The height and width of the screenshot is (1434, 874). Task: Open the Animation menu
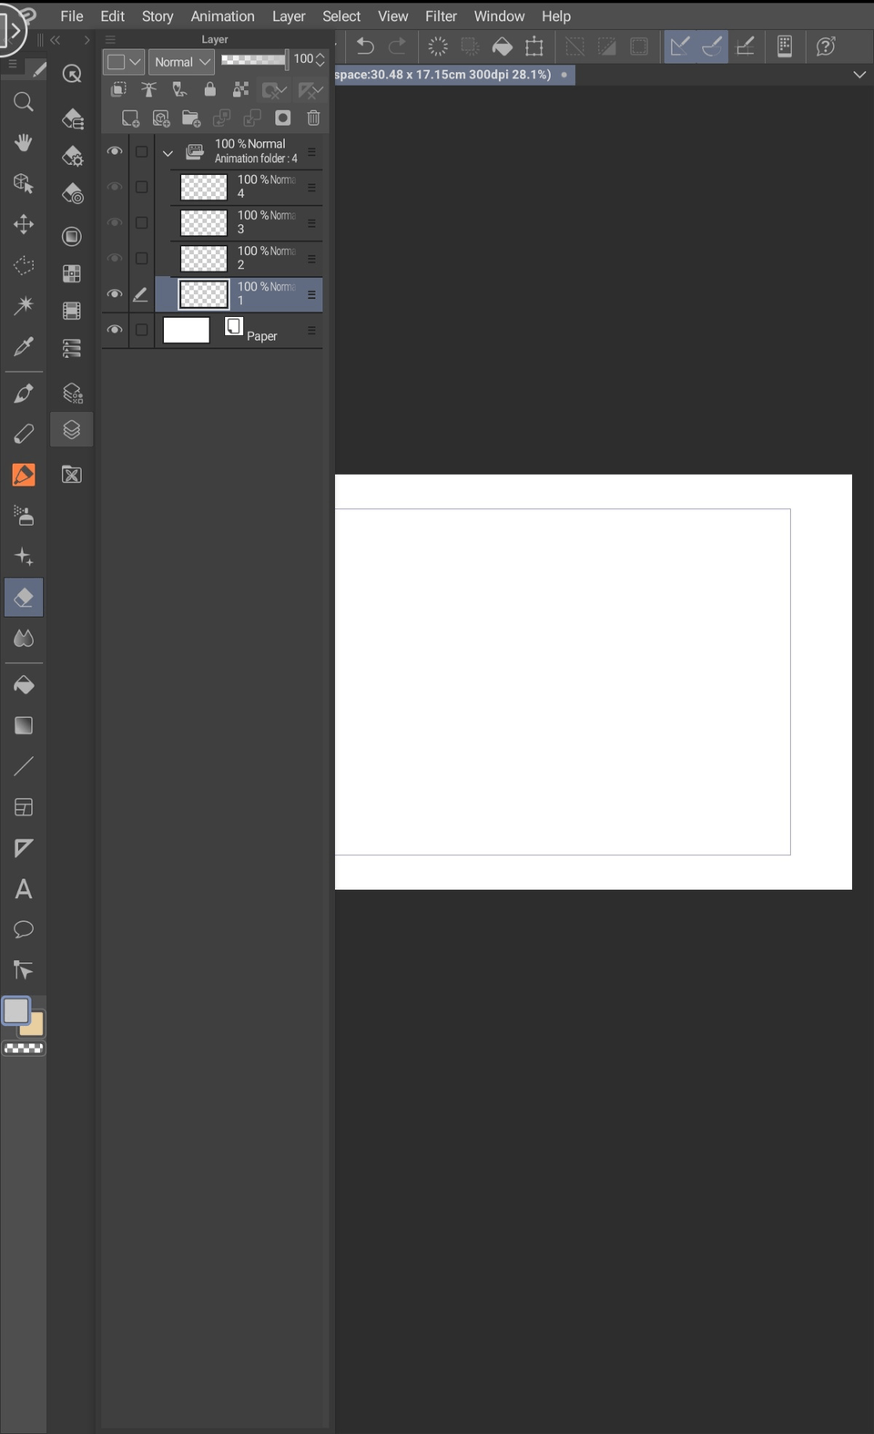pos(222,16)
